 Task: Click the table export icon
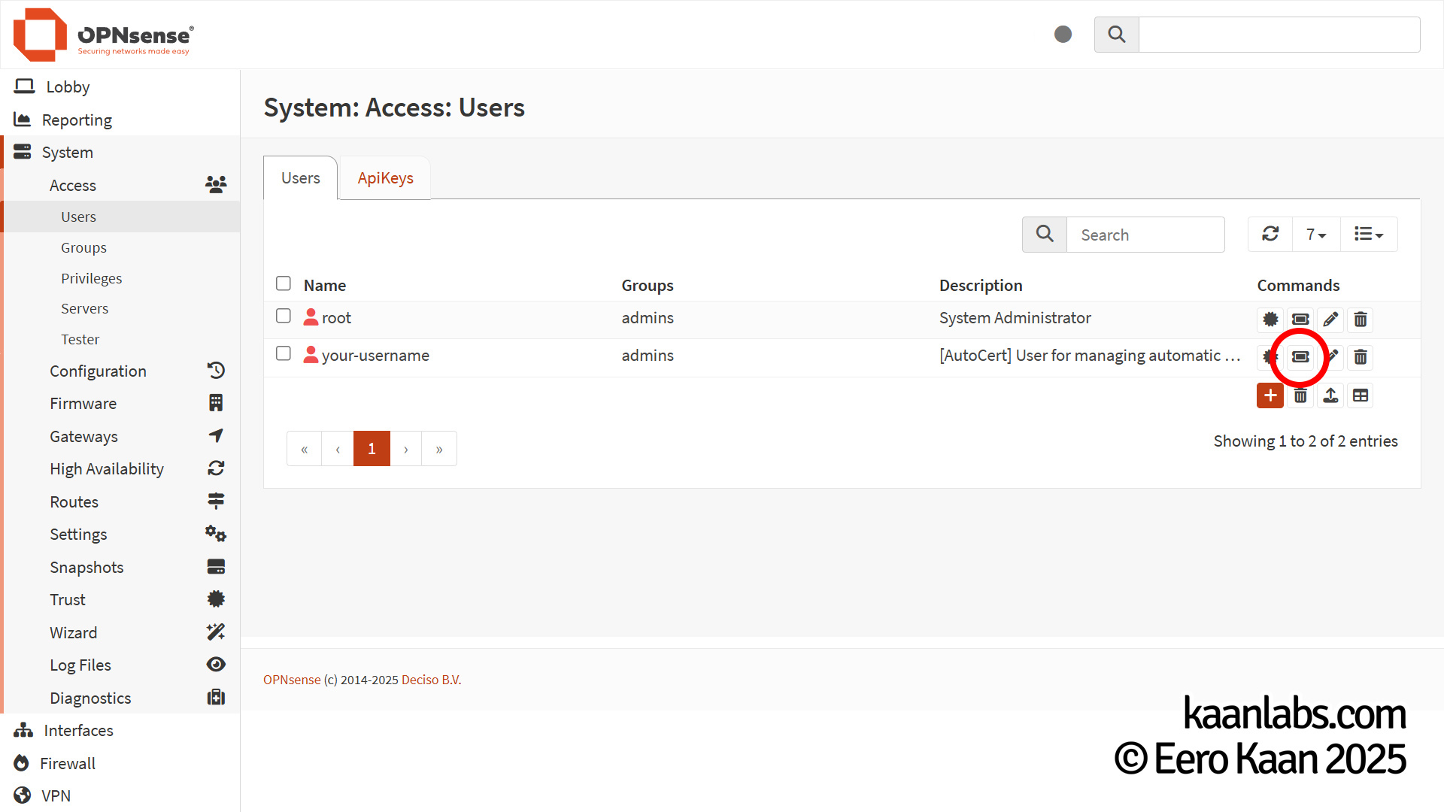1361,395
